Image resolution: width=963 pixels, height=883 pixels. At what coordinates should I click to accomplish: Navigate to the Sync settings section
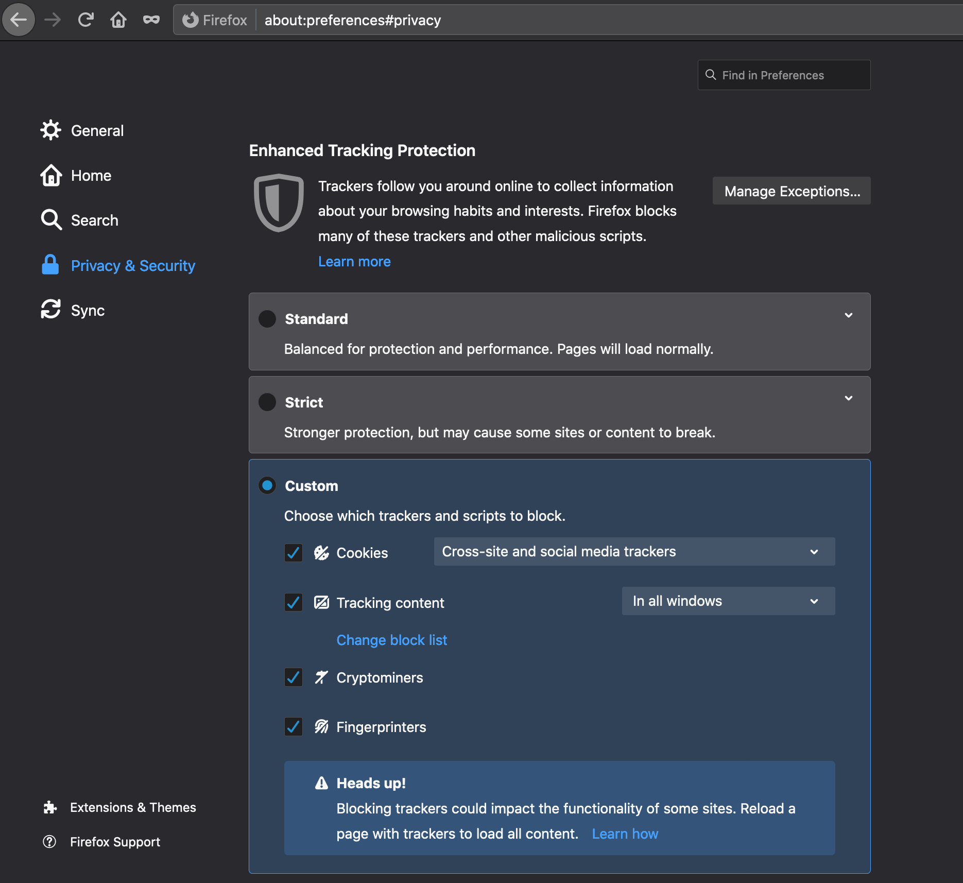[x=88, y=310]
